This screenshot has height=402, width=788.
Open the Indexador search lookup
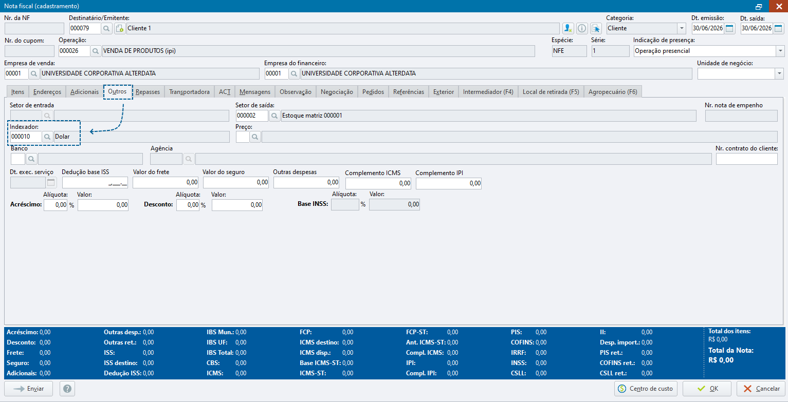pos(47,137)
